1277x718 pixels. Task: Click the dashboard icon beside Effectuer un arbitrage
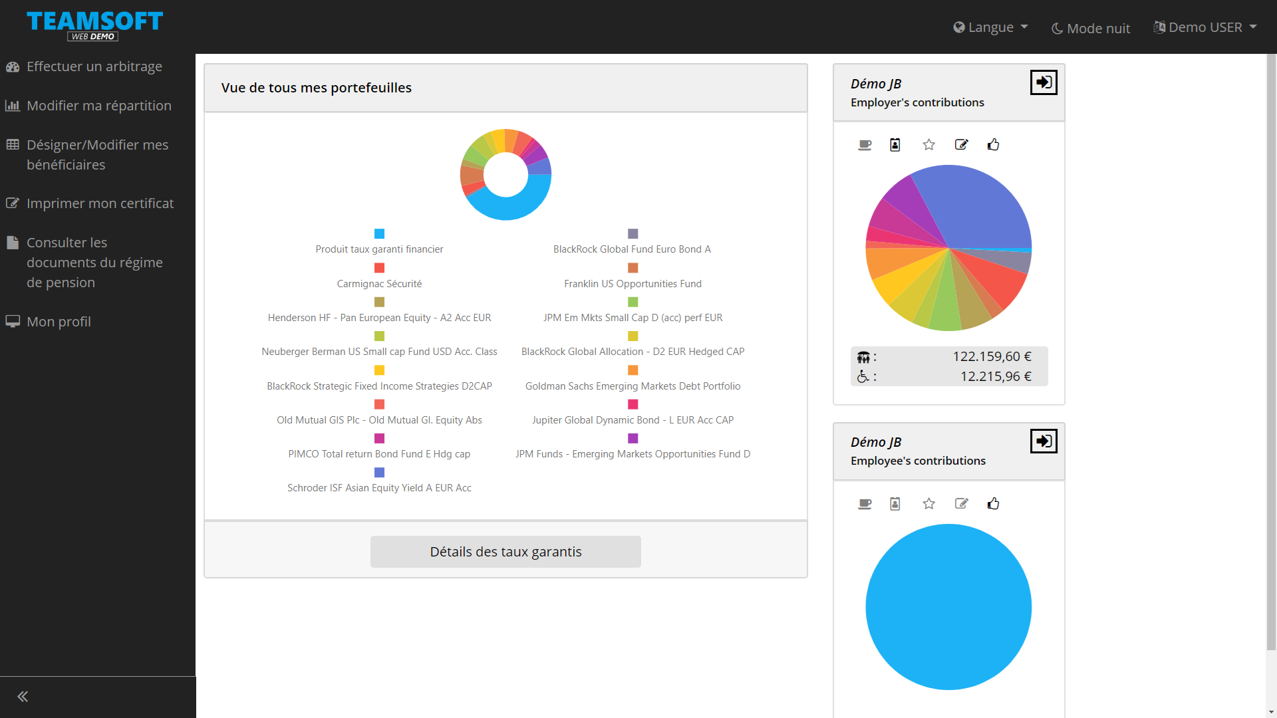pyautogui.click(x=13, y=66)
